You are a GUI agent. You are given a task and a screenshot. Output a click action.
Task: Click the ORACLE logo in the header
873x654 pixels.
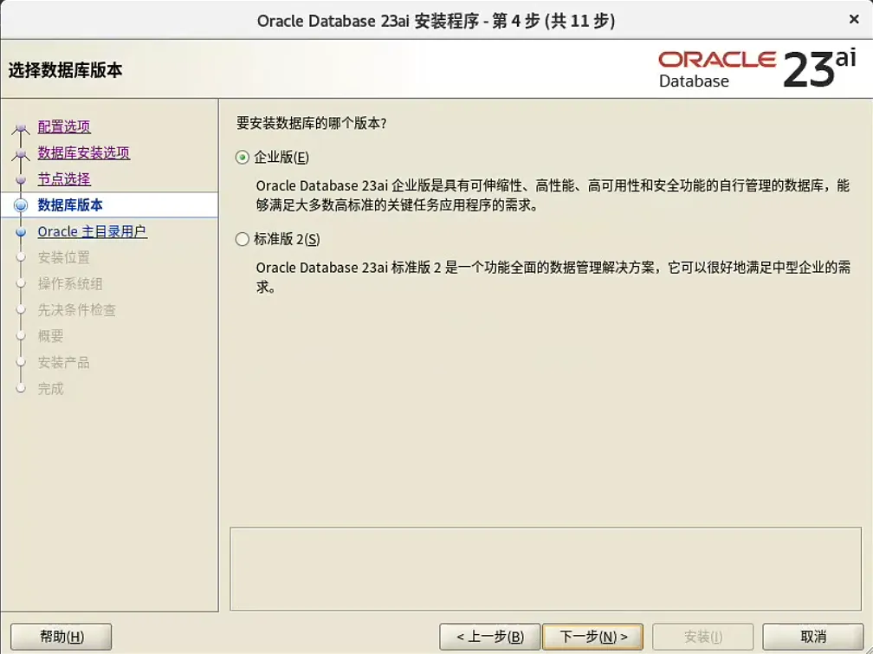click(715, 58)
